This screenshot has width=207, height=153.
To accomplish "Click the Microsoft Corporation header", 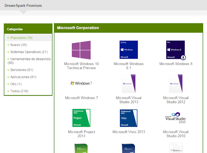I will tap(78, 28).
